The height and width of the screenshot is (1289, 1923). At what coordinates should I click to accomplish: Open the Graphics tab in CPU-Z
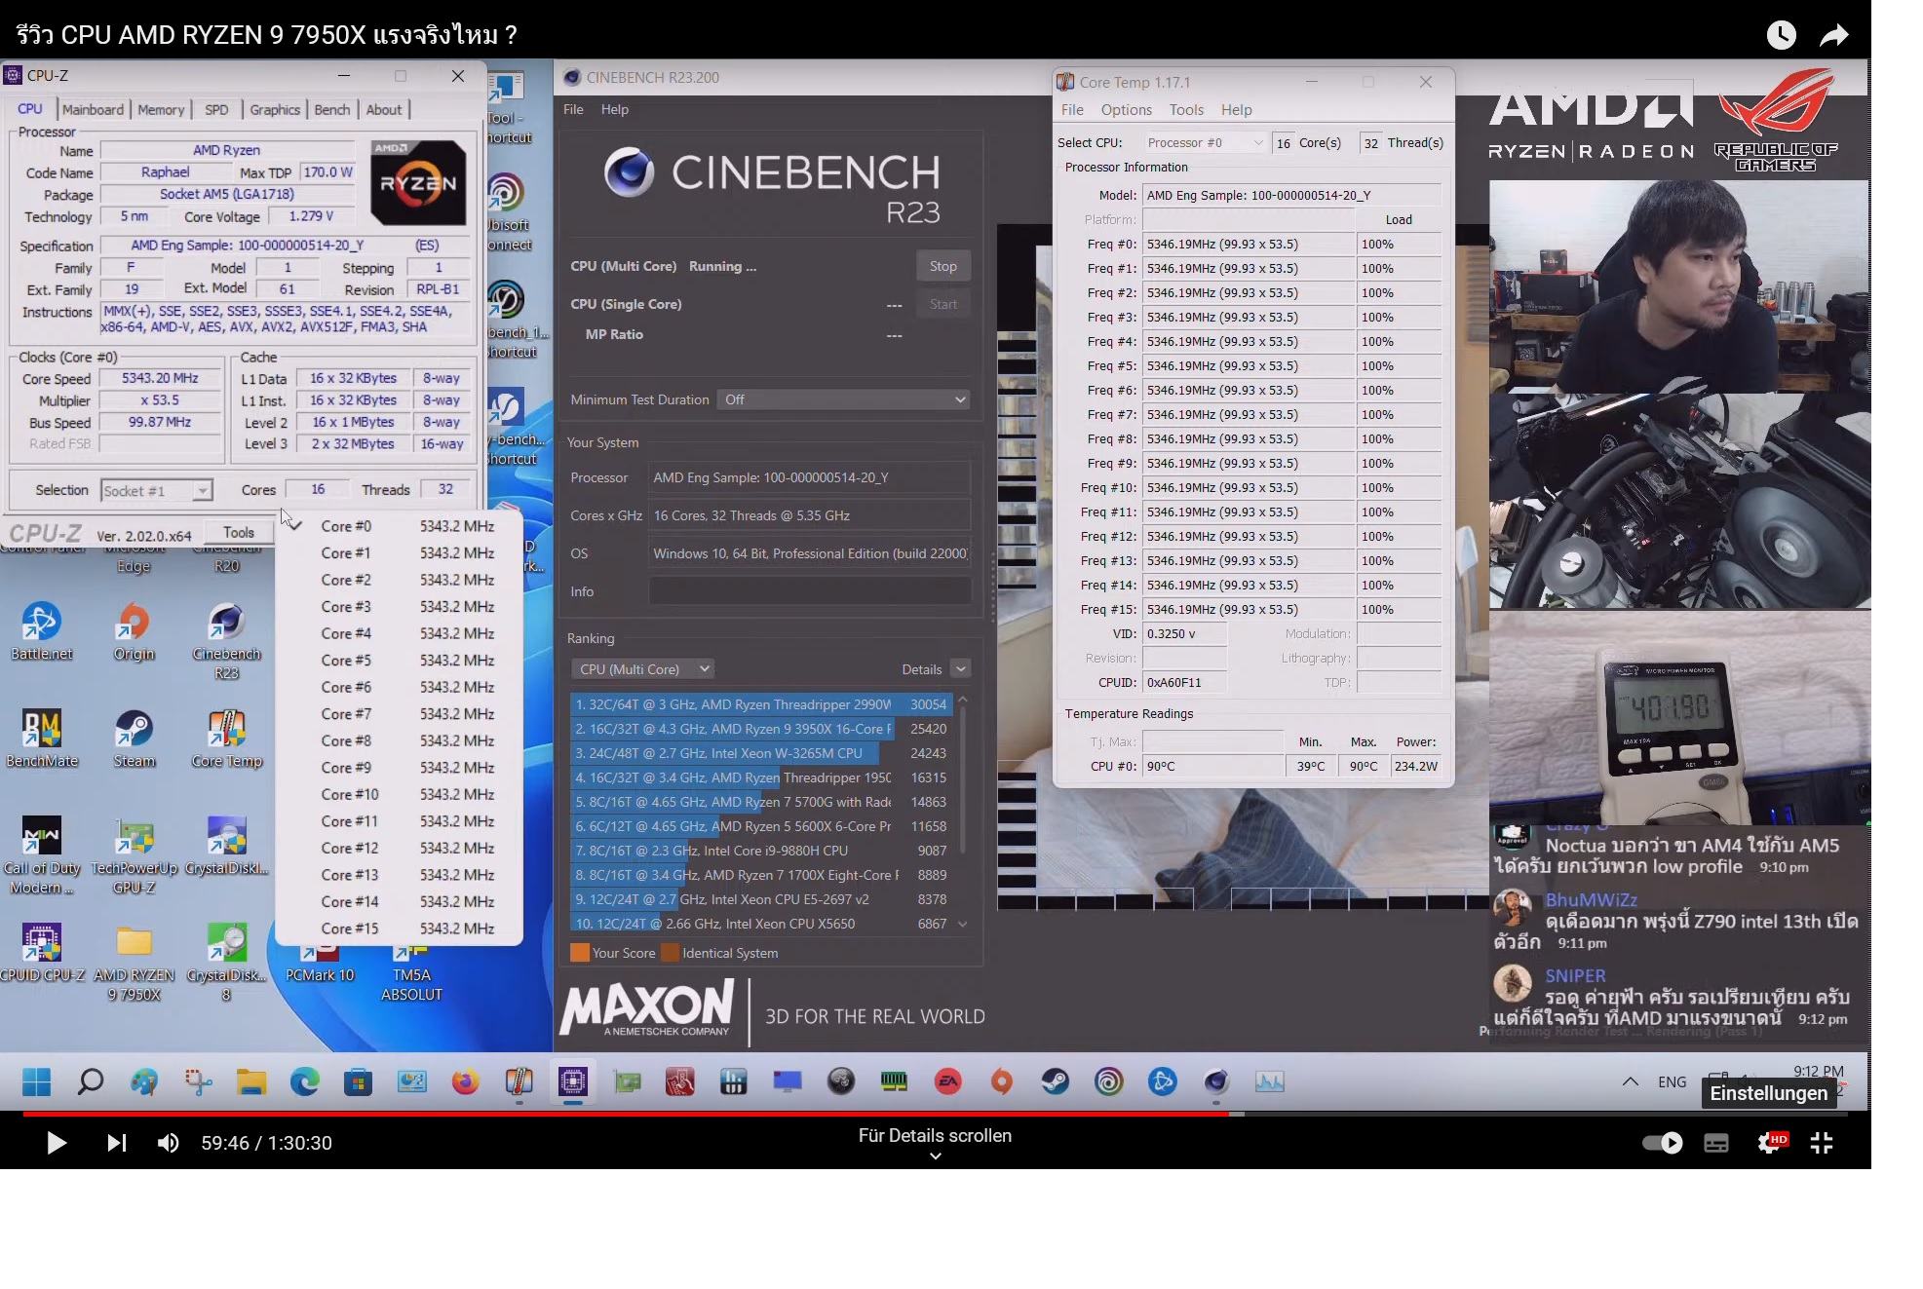[275, 110]
